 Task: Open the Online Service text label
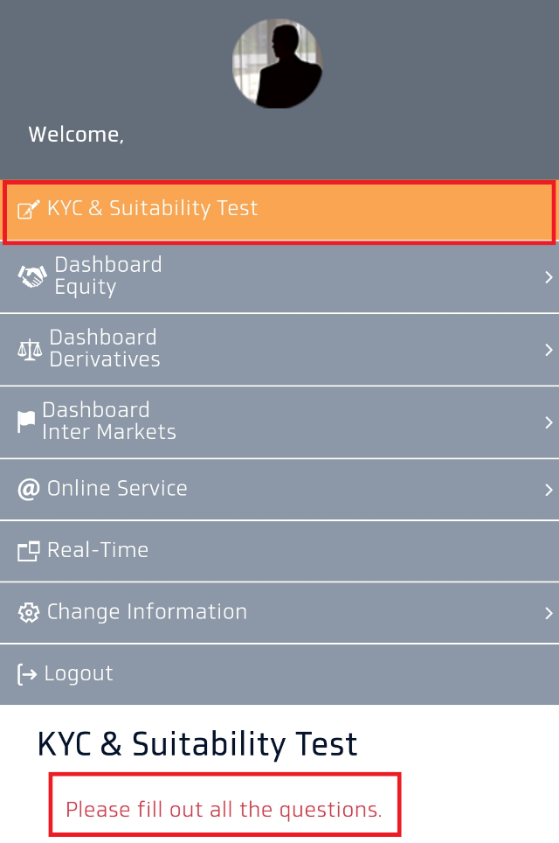pos(117,488)
